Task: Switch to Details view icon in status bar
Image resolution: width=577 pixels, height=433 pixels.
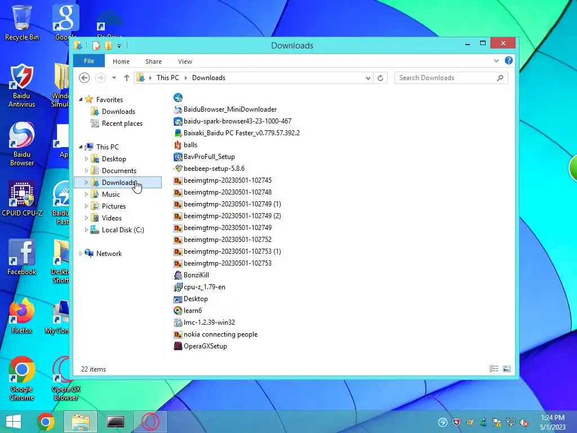Action: 494,369
